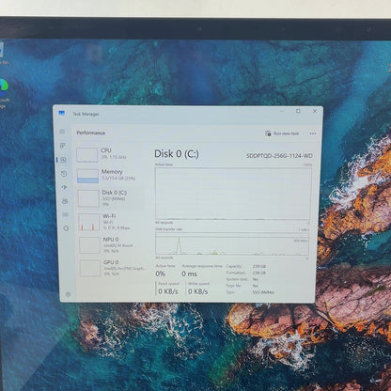Viewport: 391px width, 391px height.
Task: Open the App history page icon
Action: click(64, 174)
